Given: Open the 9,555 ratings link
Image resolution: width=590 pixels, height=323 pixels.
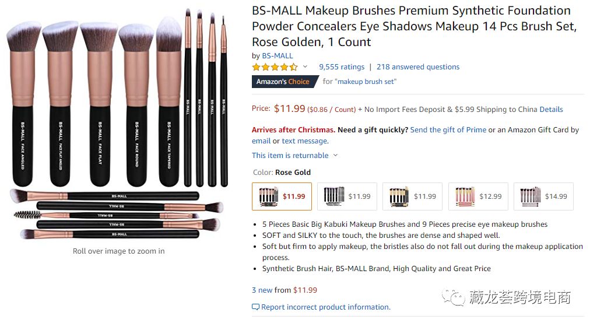Looking at the screenshot, I should [342, 67].
